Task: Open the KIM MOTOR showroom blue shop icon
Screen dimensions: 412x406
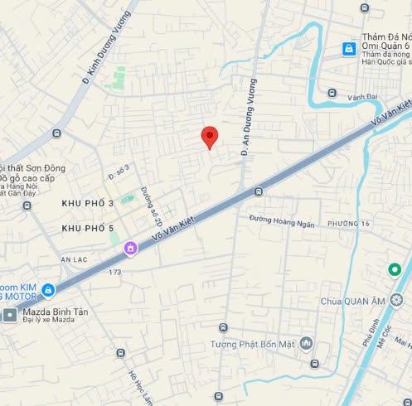Action: [48, 291]
